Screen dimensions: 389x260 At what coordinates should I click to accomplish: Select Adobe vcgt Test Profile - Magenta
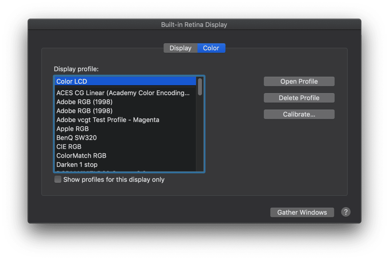(120, 120)
